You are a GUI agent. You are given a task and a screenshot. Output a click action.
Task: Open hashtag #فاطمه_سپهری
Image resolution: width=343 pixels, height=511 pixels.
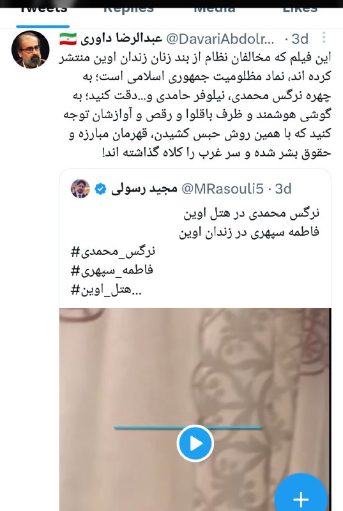tap(112, 270)
